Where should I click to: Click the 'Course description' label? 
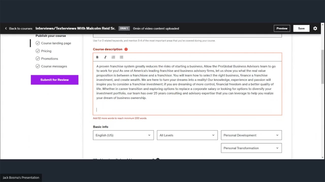(108, 49)
